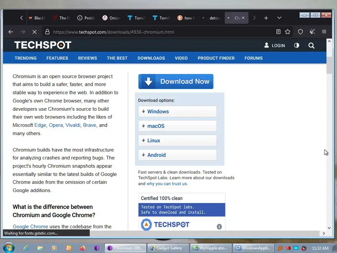Open the FEATURES menu item

(x=57, y=58)
